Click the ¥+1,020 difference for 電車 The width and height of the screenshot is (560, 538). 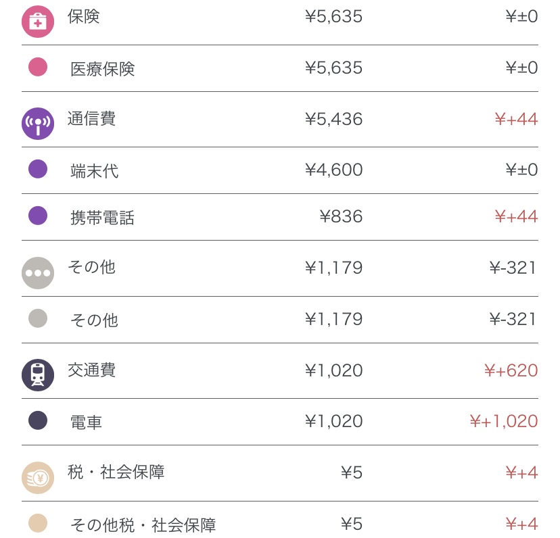coord(504,422)
